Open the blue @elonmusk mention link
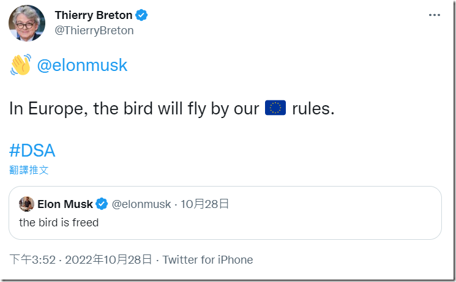The height and width of the screenshot is (282, 456). [x=82, y=65]
